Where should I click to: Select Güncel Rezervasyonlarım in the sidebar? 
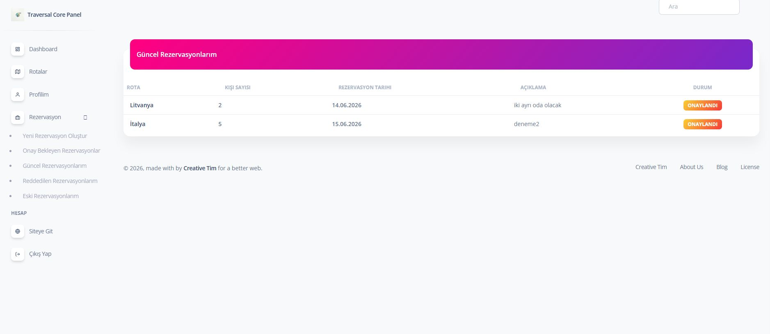[55, 166]
